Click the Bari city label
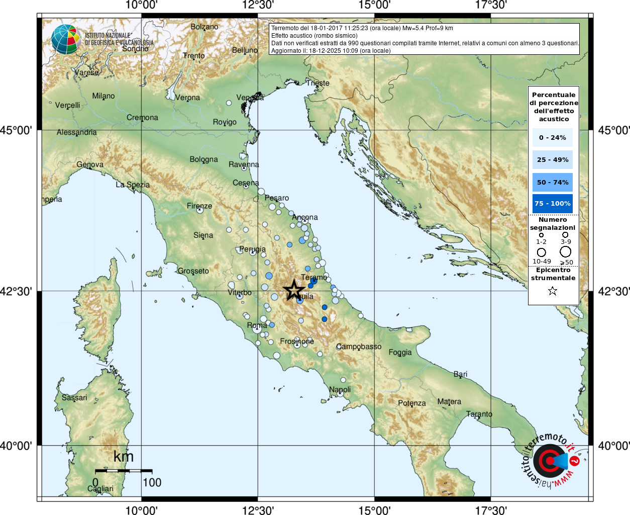Image resolution: width=630 pixels, height=515 pixels. [x=461, y=374]
